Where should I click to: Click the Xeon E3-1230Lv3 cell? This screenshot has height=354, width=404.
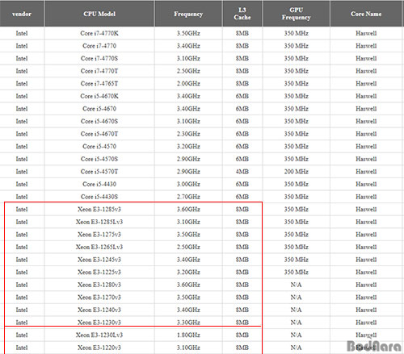point(99,335)
